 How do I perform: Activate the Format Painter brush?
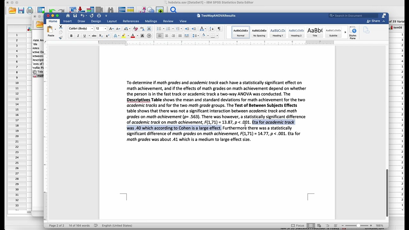pos(61,37)
